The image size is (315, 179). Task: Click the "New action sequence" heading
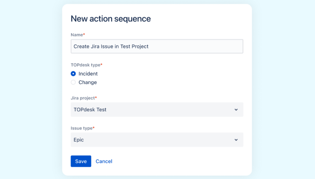(x=110, y=19)
